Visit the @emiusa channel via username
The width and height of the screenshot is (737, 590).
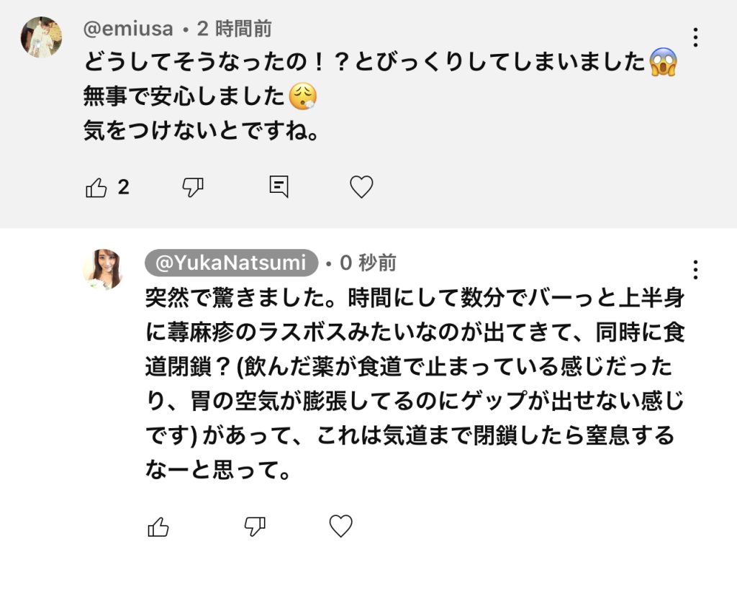(x=128, y=29)
